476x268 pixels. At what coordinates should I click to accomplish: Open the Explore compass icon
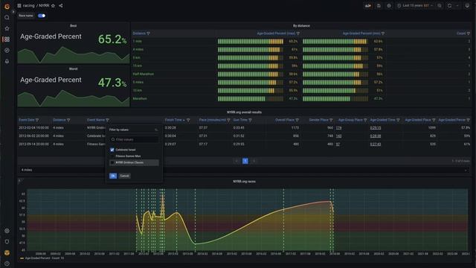(7, 50)
